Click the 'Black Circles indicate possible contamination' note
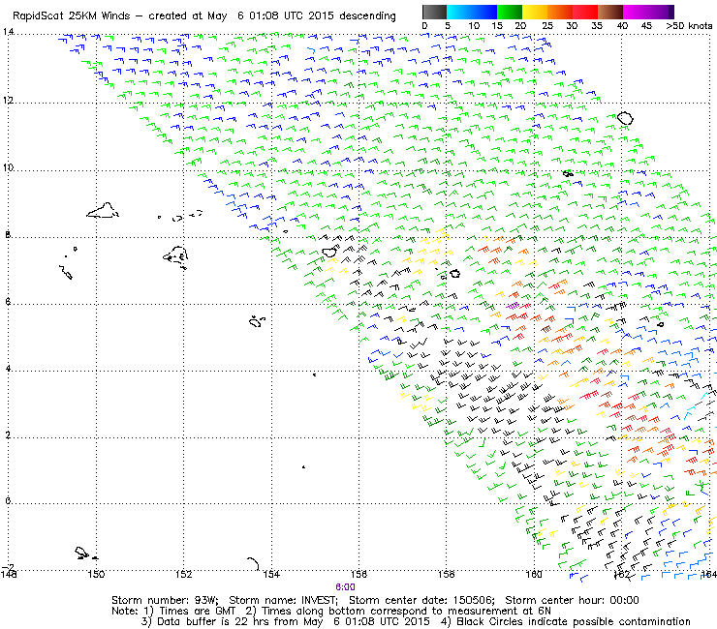 click(x=574, y=621)
